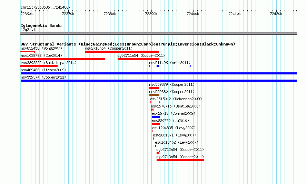Click the brown nsv559380 complex variant bar
The image size is (307, 184).
click(154, 95)
